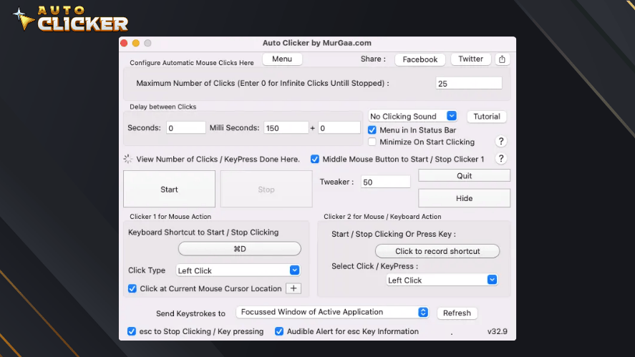Open the Click Type dropdown
This screenshot has height=357, width=635.
(x=238, y=270)
